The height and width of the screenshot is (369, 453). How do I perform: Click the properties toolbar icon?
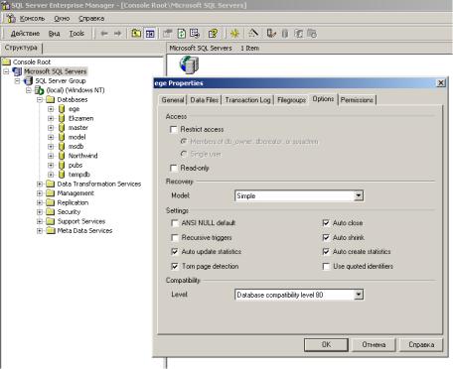click(168, 34)
